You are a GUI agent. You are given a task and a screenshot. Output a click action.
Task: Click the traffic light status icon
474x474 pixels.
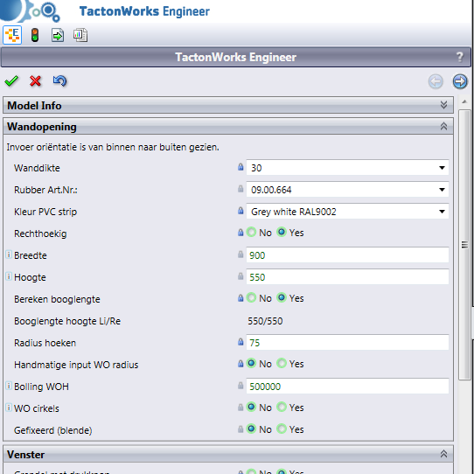[35, 35]
